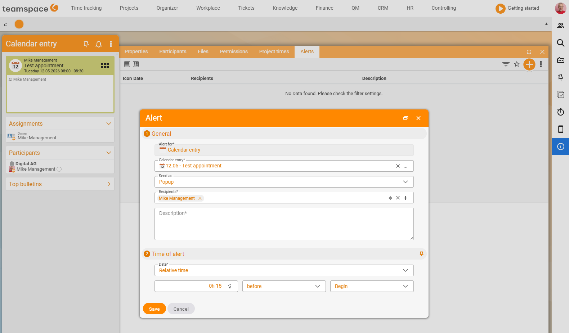
Task: Click the grid icon on Test appointment card
Action: [105, 66]
